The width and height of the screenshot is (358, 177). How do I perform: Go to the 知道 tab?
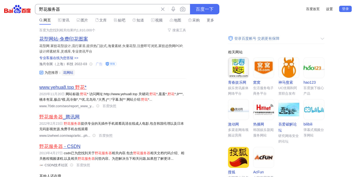tap(138, 20)
